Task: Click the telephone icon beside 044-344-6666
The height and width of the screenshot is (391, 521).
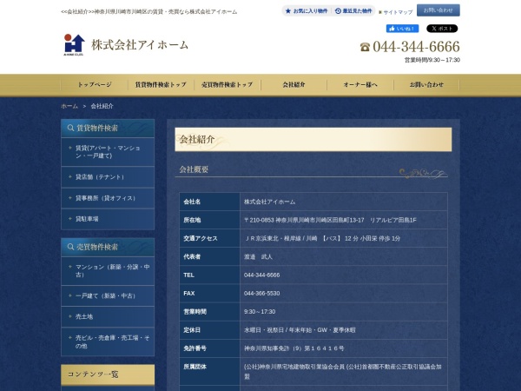Action: (365, 47)
